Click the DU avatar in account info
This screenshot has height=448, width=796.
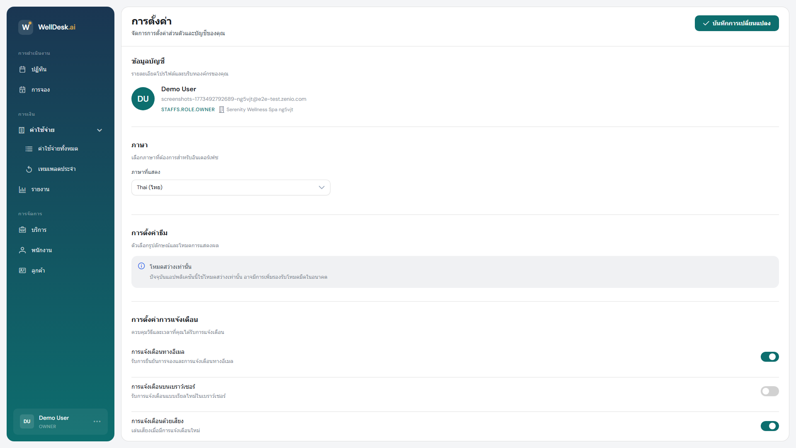click(x=143, y=99)
